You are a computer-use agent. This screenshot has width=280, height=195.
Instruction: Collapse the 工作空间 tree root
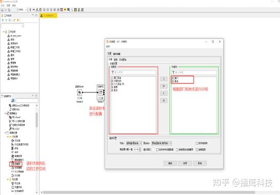(x=4, y=32)
